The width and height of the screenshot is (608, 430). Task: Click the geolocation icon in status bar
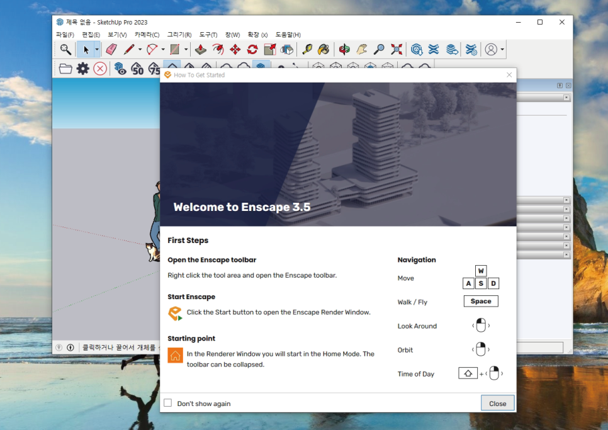[x=59, y=348]
